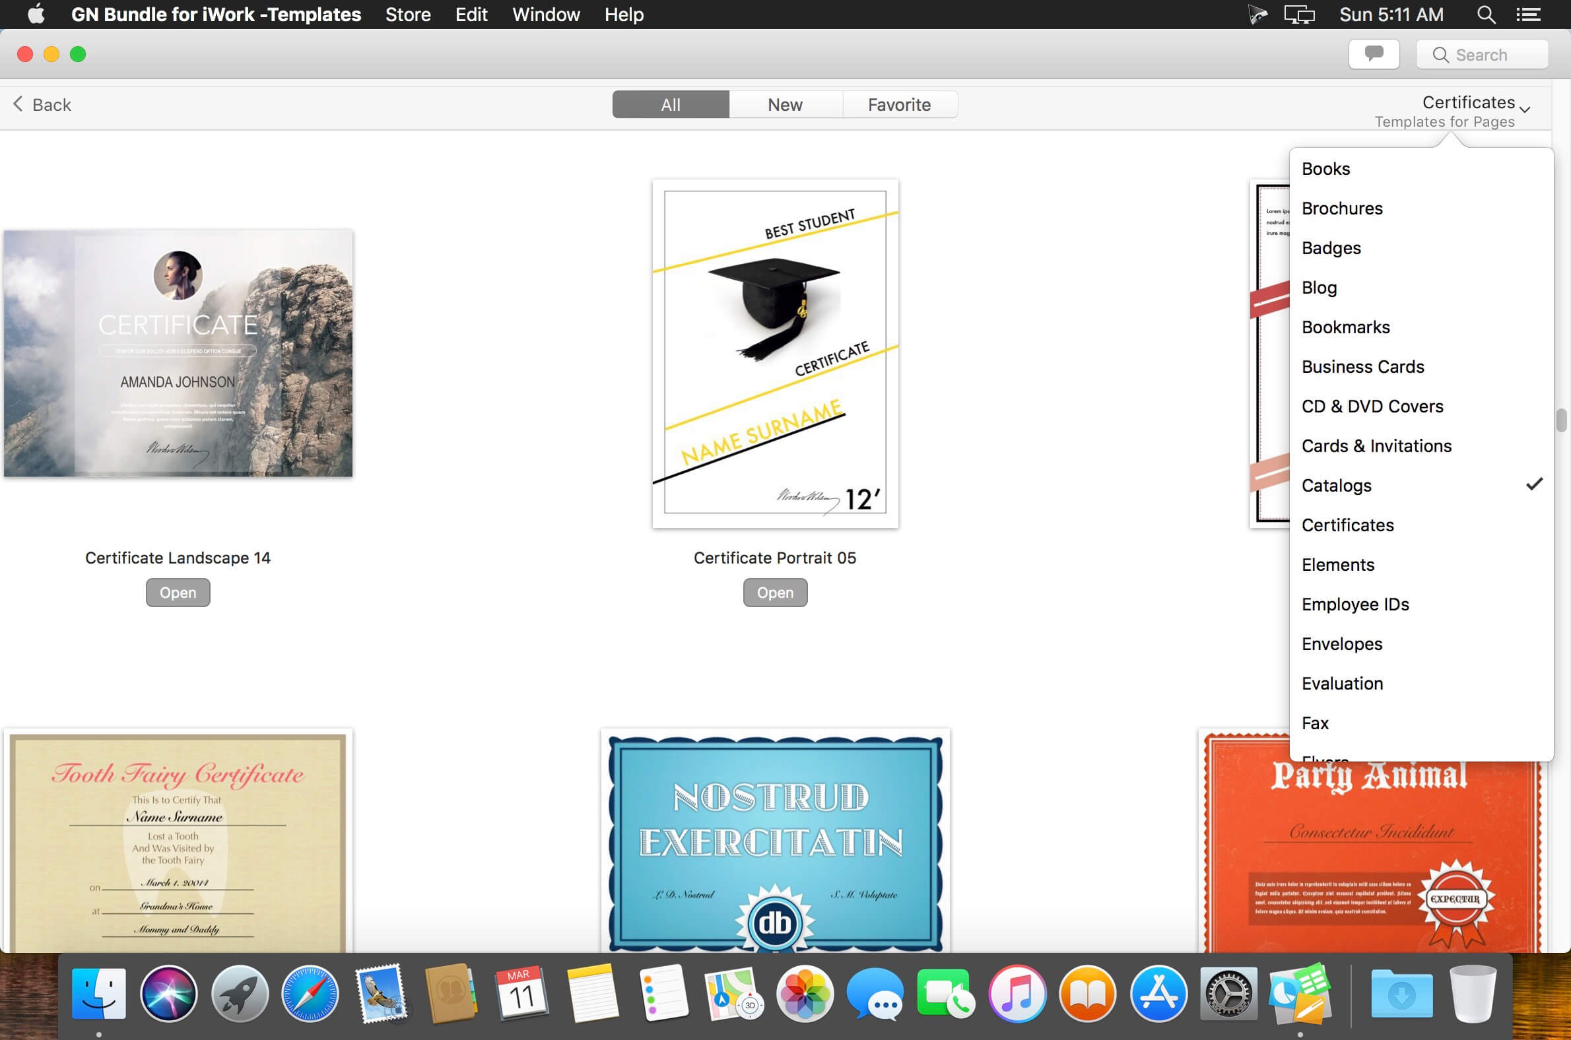Screen dimensions: 1571x1040
Task: Open Messages from the dock
Action: pos(875,993)
